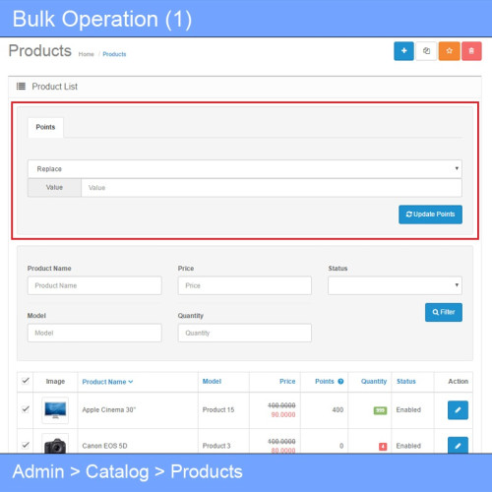
Task: Click the red trash delete icon
Action: tap(471, 51)
